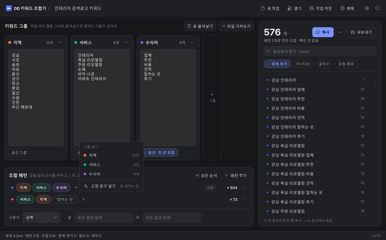Remove the ×72 pattern with its X
This screenshot has width=386, height=240.
(244, 199)
